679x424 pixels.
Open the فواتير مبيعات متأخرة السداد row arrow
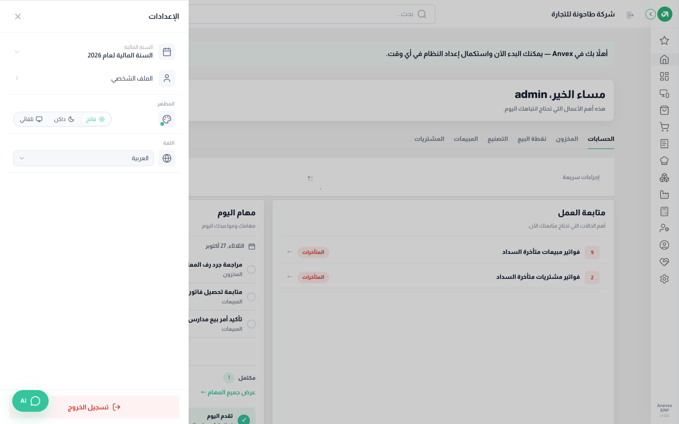(x=290, y=252)
